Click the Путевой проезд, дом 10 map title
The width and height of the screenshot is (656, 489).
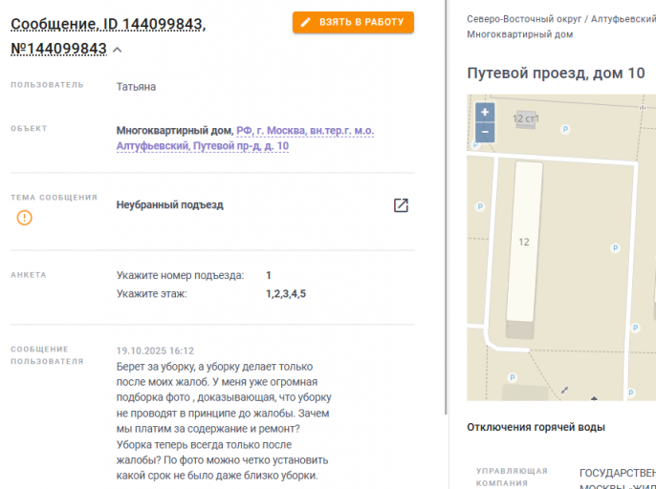[x=556, y=74]
